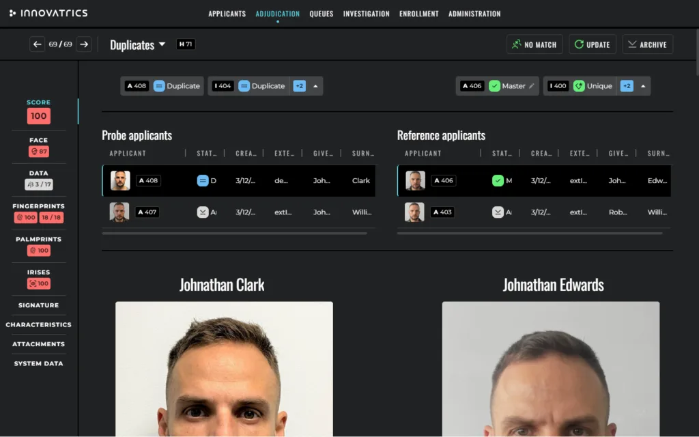Select the Face section in sidebar
The image size is (699, 437).
(x=39, y=147)
